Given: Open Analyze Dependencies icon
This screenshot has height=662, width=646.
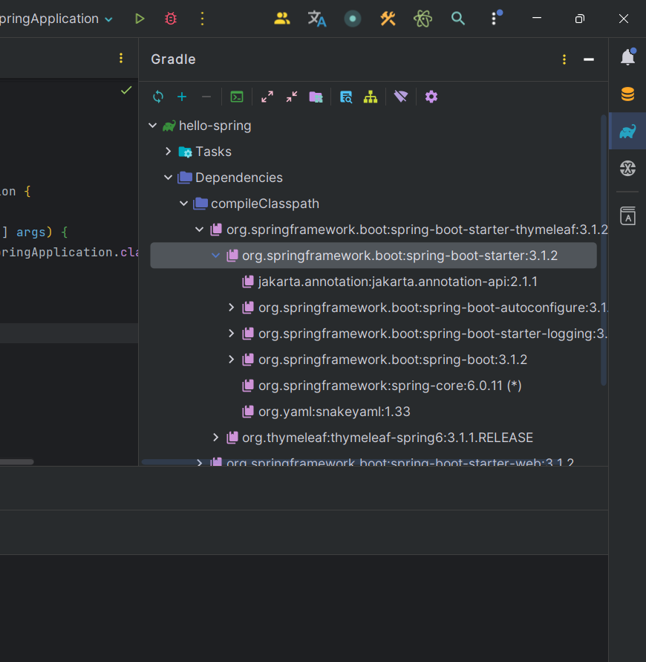Looking at the screenshot, I should 346,97.
